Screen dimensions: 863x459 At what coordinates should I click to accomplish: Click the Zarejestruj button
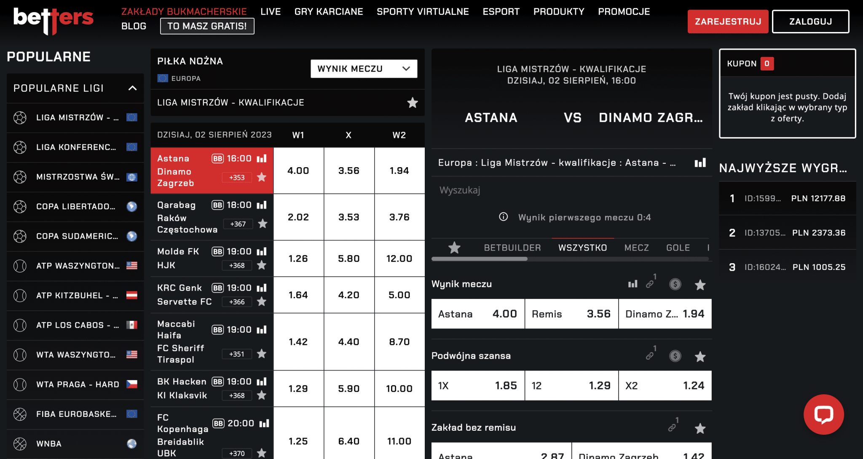pyautogui.click(x=728, y=21)
